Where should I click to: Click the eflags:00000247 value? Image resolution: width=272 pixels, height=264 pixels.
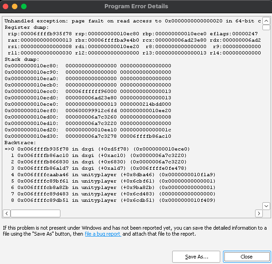[234, 34]
